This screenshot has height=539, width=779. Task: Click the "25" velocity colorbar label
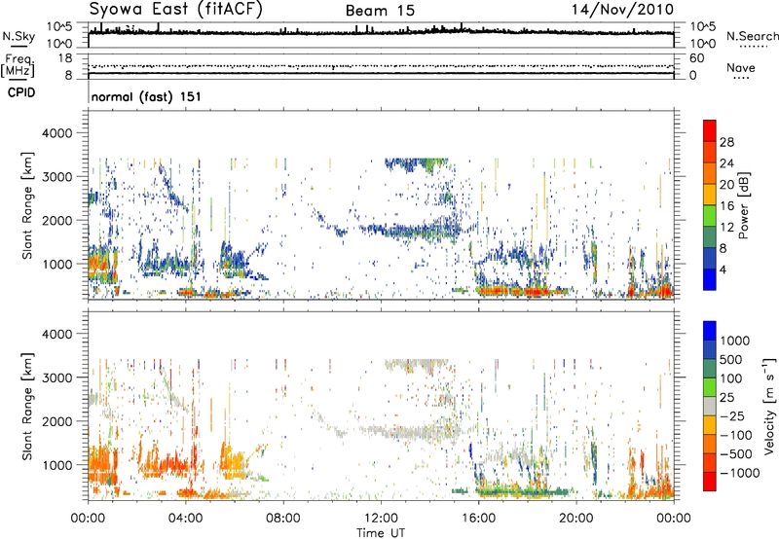726,398
